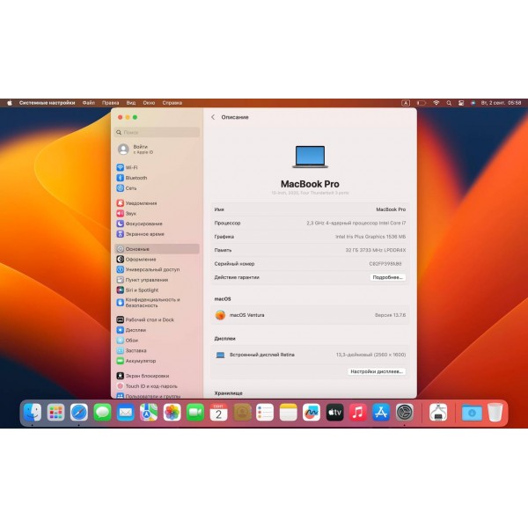Open Заставка screen saver settings
This screenshot has width=528, height=528.
point(131,350)
